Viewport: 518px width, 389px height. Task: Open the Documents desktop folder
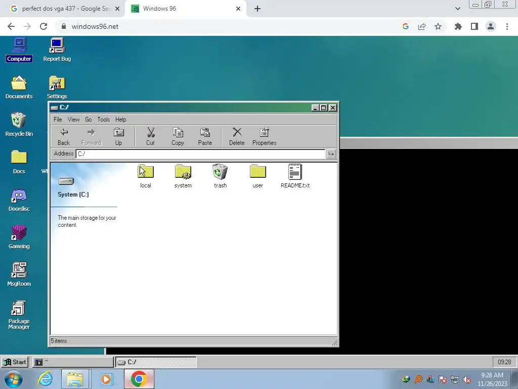[x=19, y=87]
